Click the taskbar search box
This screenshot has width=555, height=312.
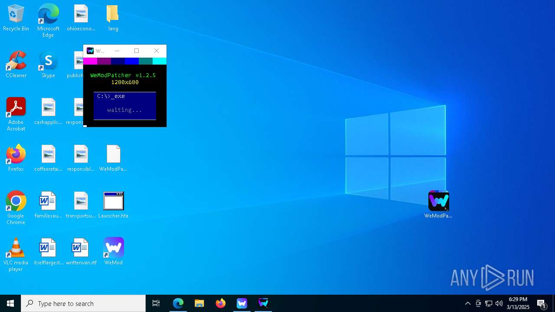tap(83, 303)
